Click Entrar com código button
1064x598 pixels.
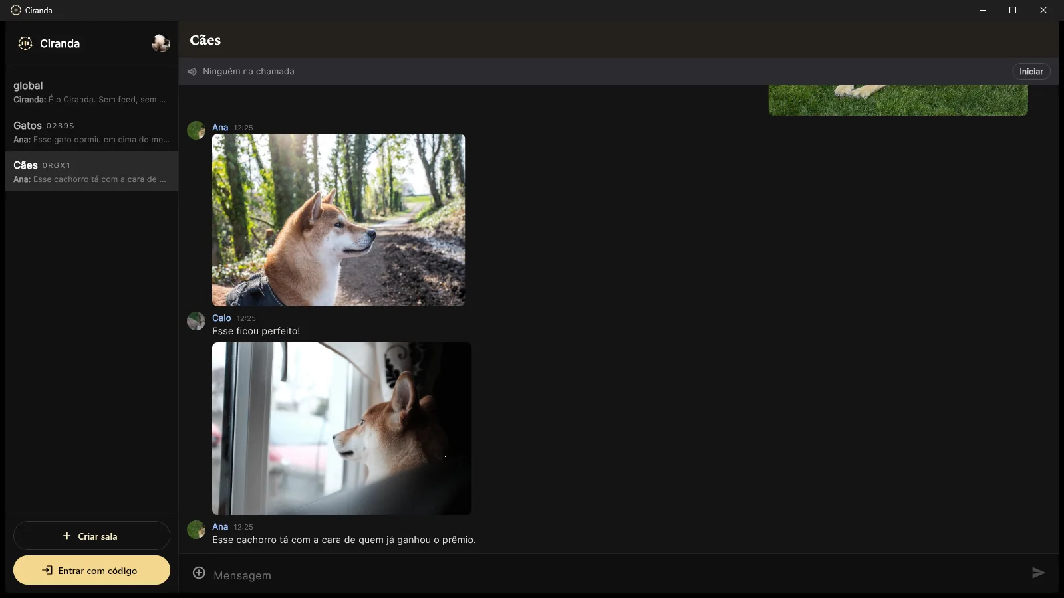[92, 570]
